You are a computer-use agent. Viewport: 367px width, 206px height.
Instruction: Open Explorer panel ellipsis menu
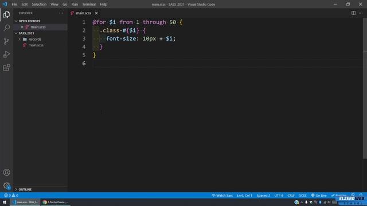(61, 13)
